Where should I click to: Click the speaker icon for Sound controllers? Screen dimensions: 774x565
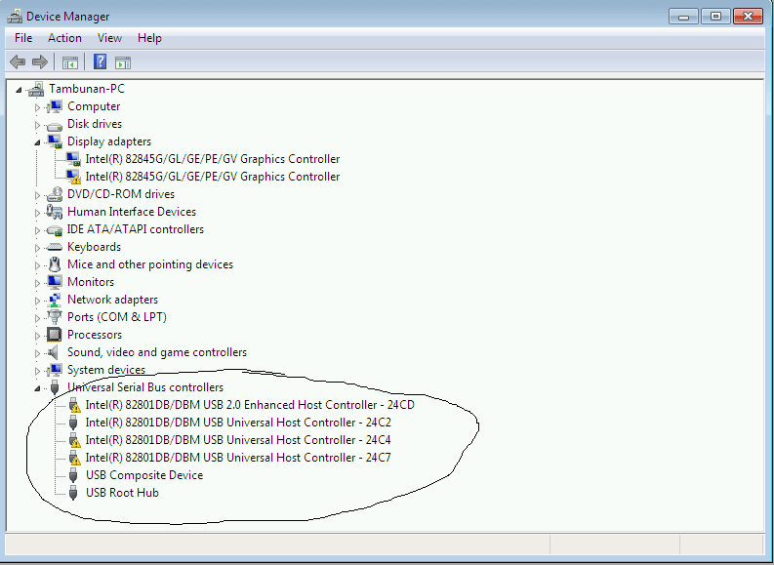click(55, 352)
